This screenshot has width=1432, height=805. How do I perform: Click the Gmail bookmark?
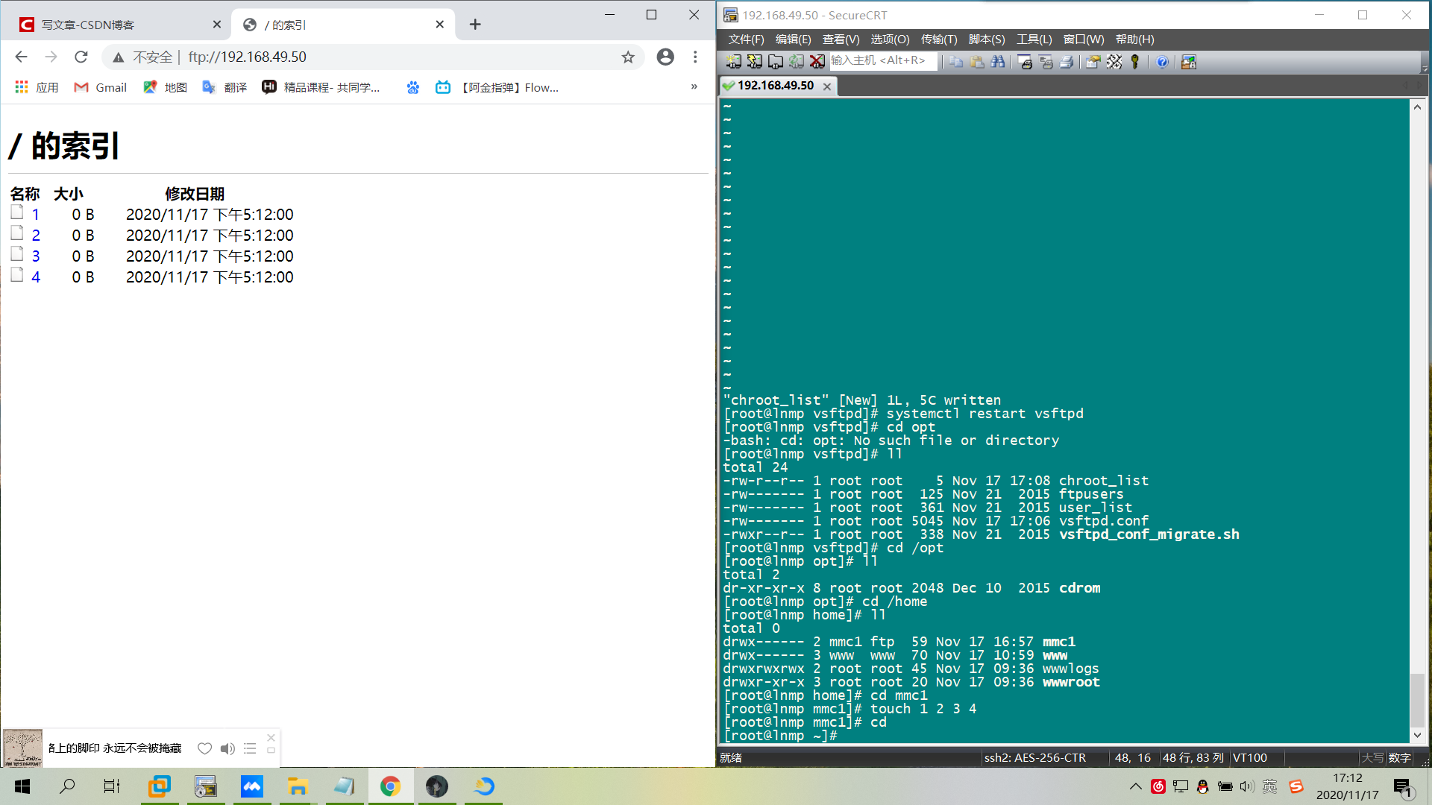pyautogui.click(x=101, y=88)
